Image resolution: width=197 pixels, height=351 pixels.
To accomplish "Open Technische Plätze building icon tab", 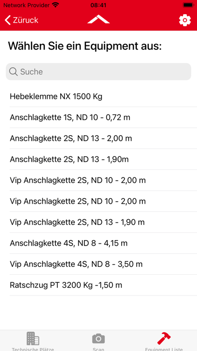I will point(33,338).
